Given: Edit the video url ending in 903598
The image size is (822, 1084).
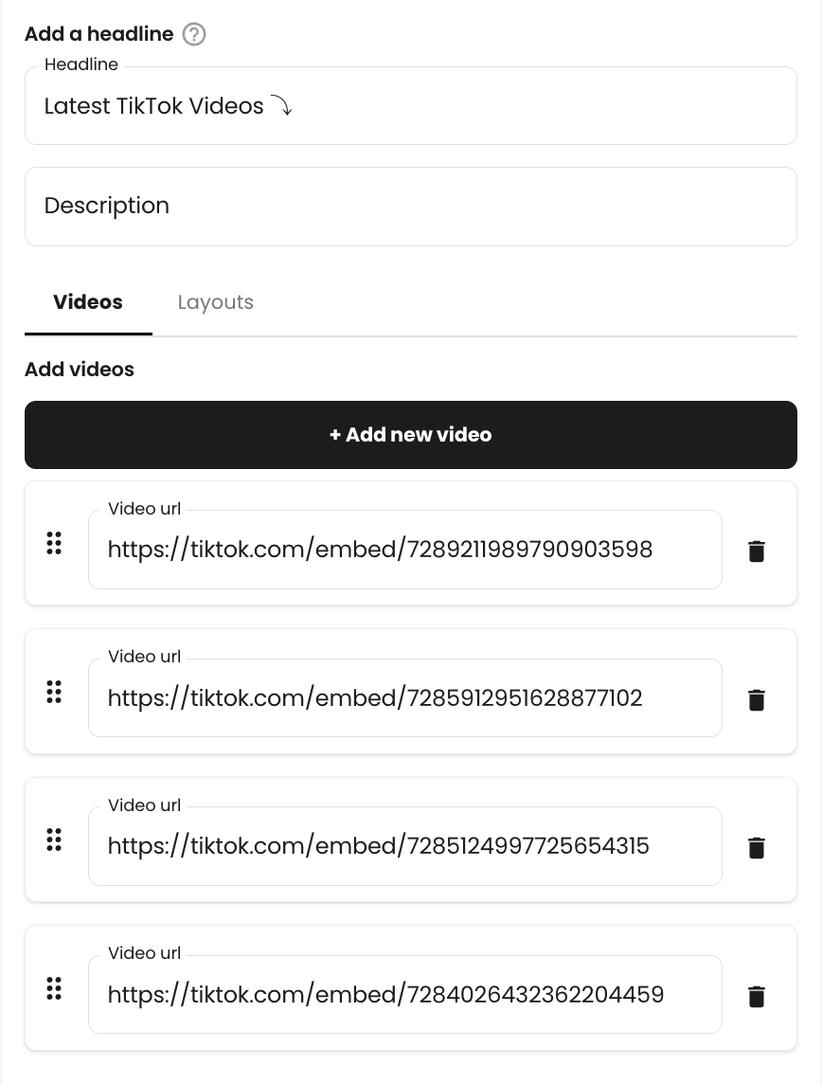Looking at the screenshot, I should (405, 550).
